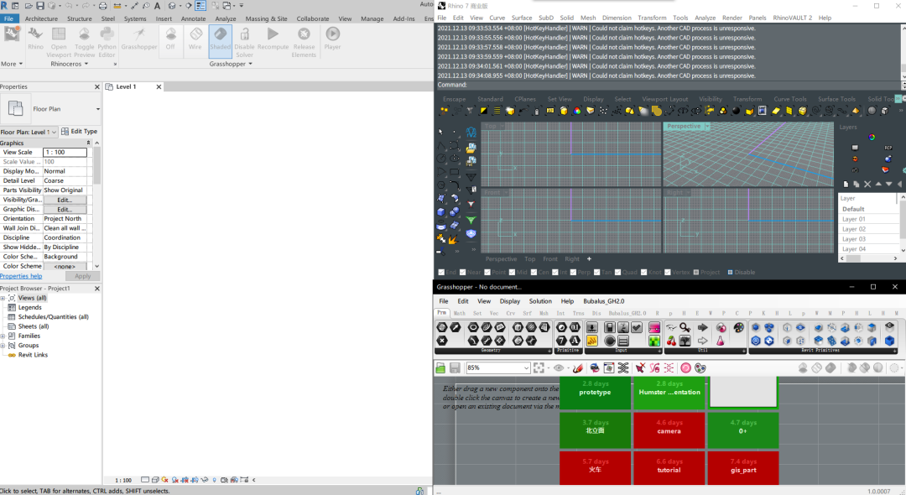Viewport: 906px width, 495px height.
Task: Toggle the Cen osnap checkbox in Rhino
Action: pos(534,272)
